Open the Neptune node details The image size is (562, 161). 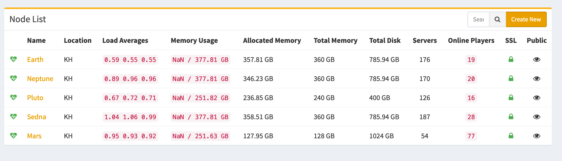40,79
